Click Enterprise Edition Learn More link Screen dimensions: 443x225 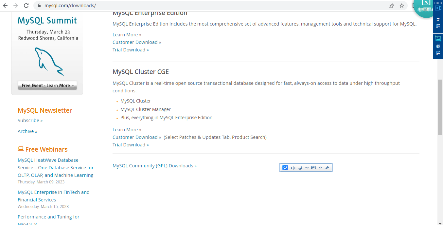click(127, 35)
